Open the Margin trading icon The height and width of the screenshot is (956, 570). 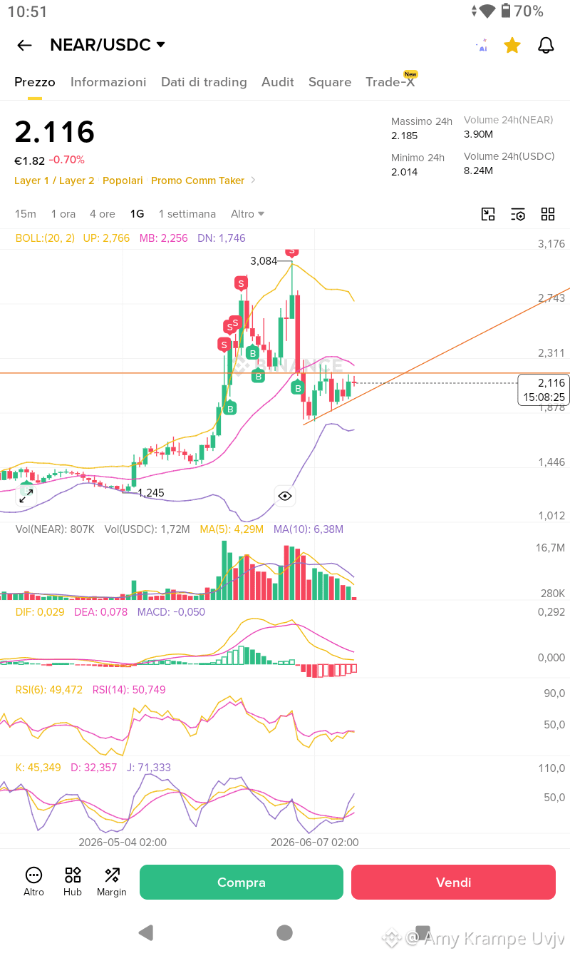coord(112,882)
